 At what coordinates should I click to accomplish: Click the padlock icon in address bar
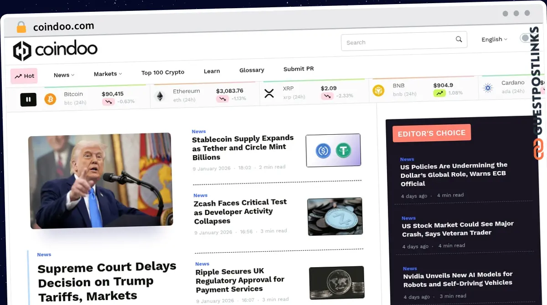click(21, 27)
